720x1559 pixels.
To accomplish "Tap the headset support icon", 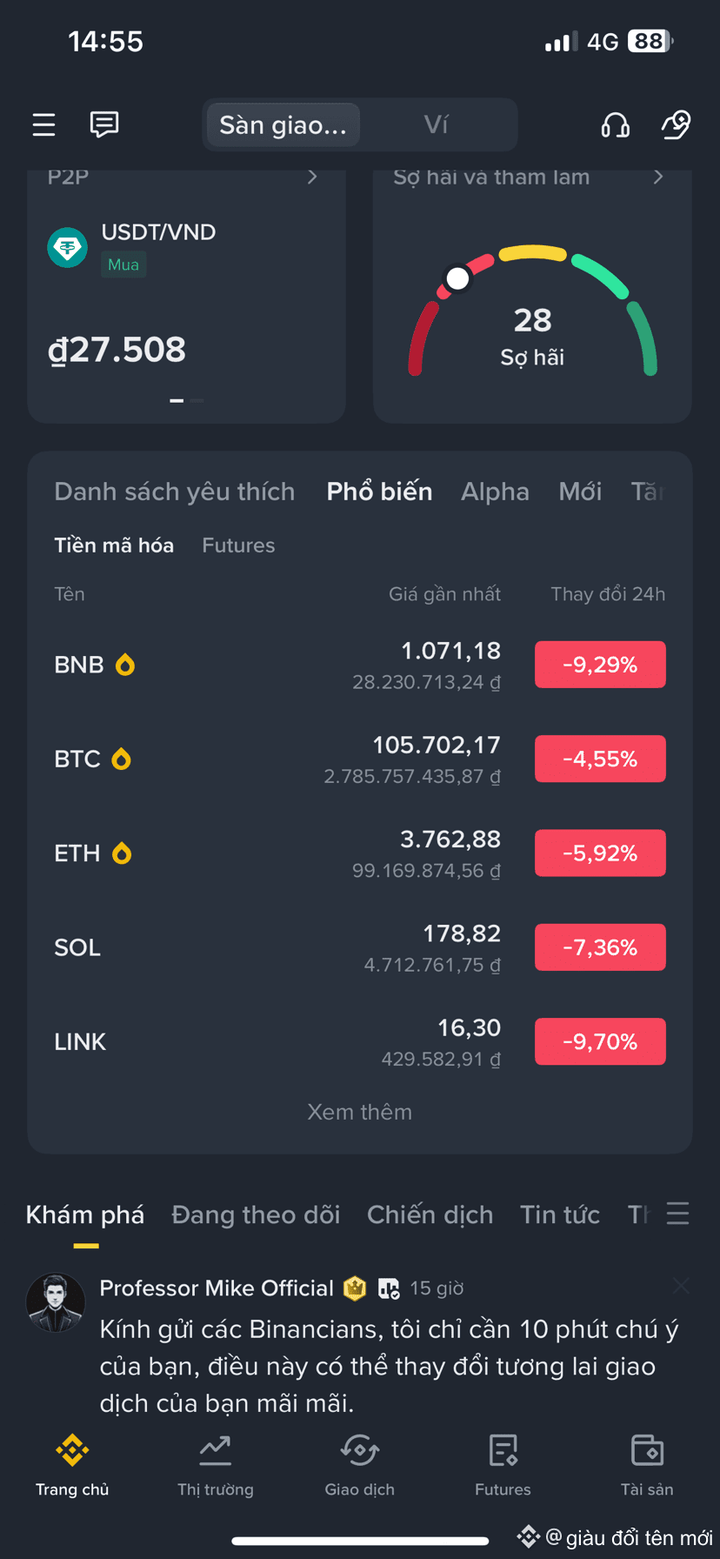I will point(616,125).
